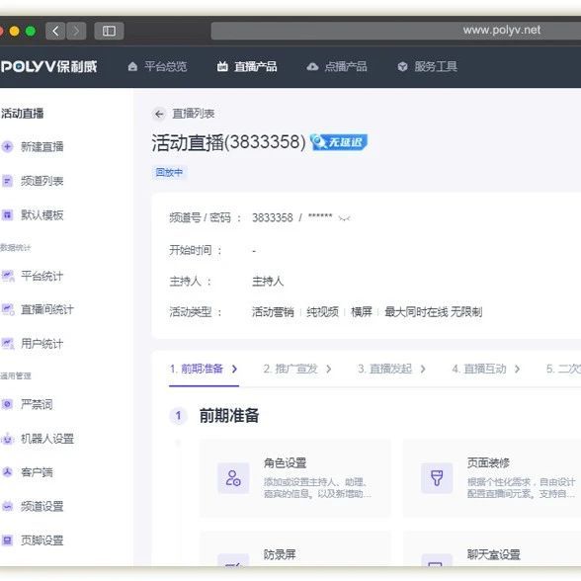
Task: Click the 页面装修 paintbrush icon
Action: (437, 478)
